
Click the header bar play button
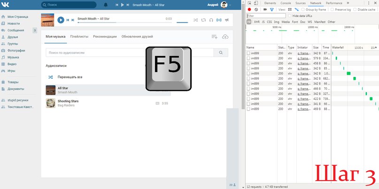pos(123,5)
